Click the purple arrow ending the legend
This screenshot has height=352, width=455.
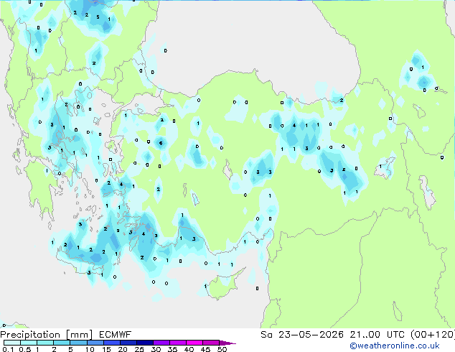pos(227,343)
